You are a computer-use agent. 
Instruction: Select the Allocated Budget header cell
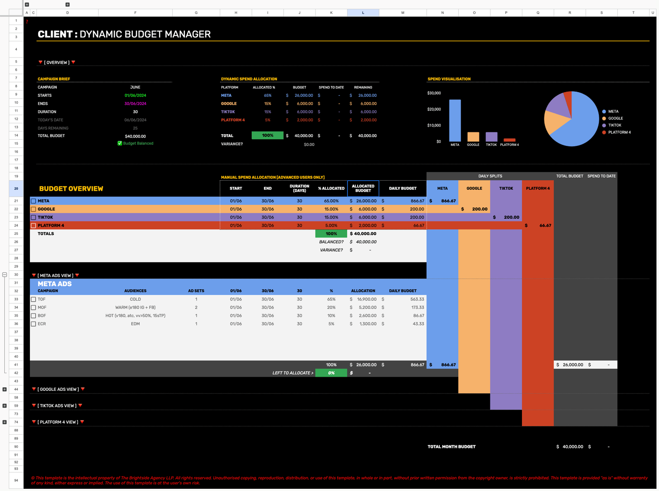click(363, 189)
